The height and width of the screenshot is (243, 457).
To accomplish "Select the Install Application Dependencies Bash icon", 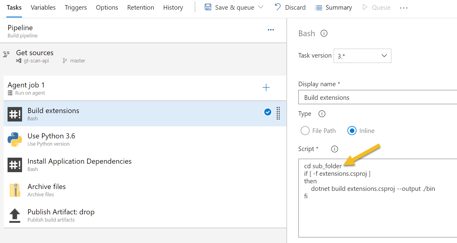I will [15, 165].
